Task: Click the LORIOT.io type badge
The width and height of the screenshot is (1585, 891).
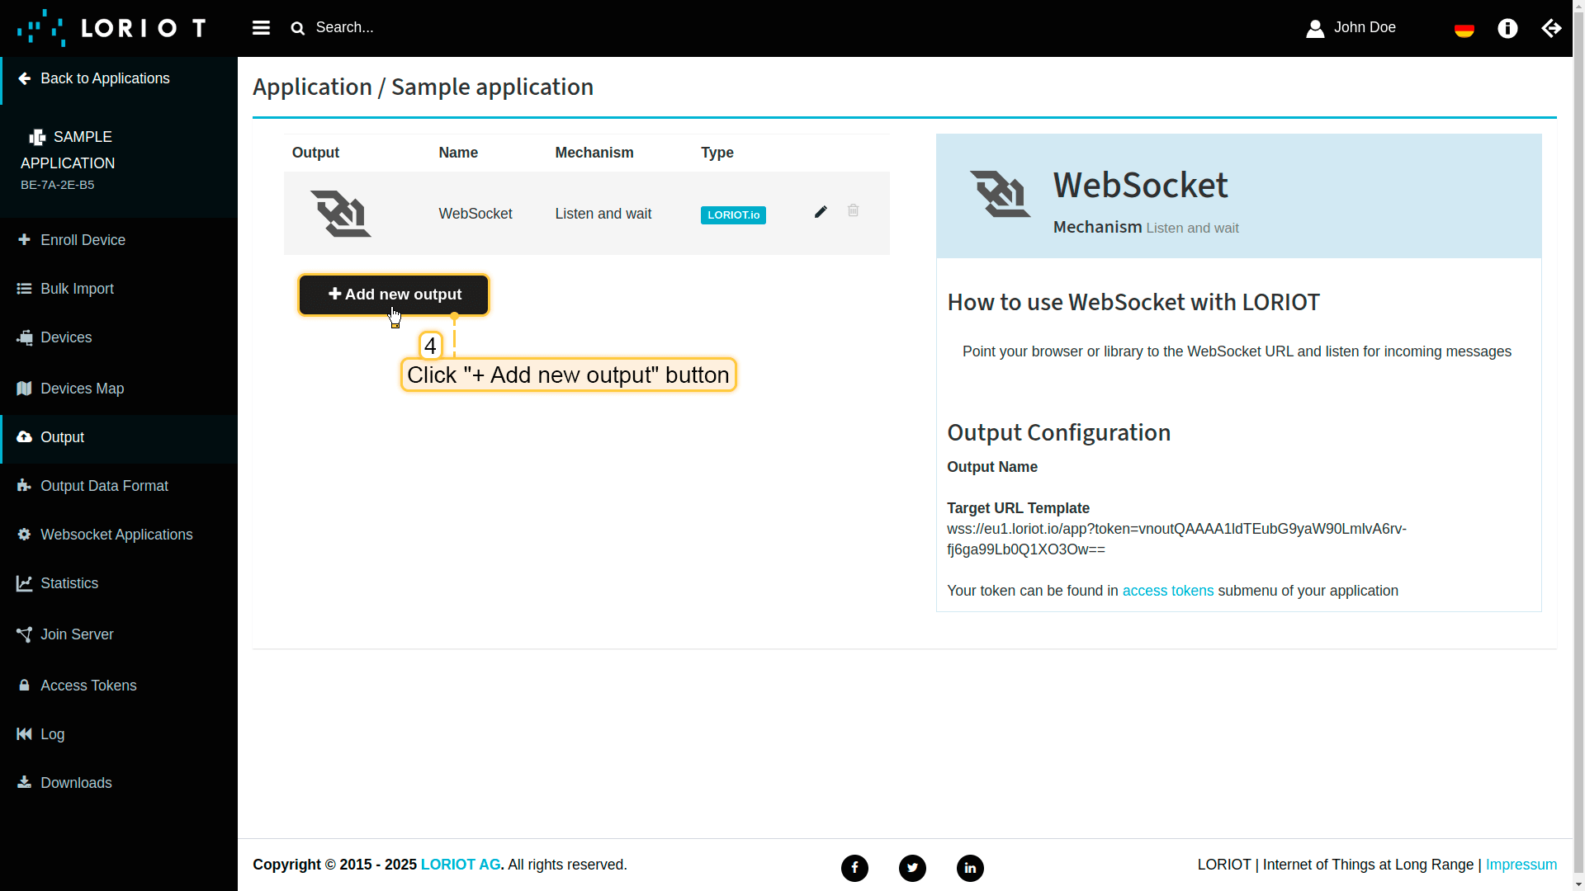Action: 733,215
